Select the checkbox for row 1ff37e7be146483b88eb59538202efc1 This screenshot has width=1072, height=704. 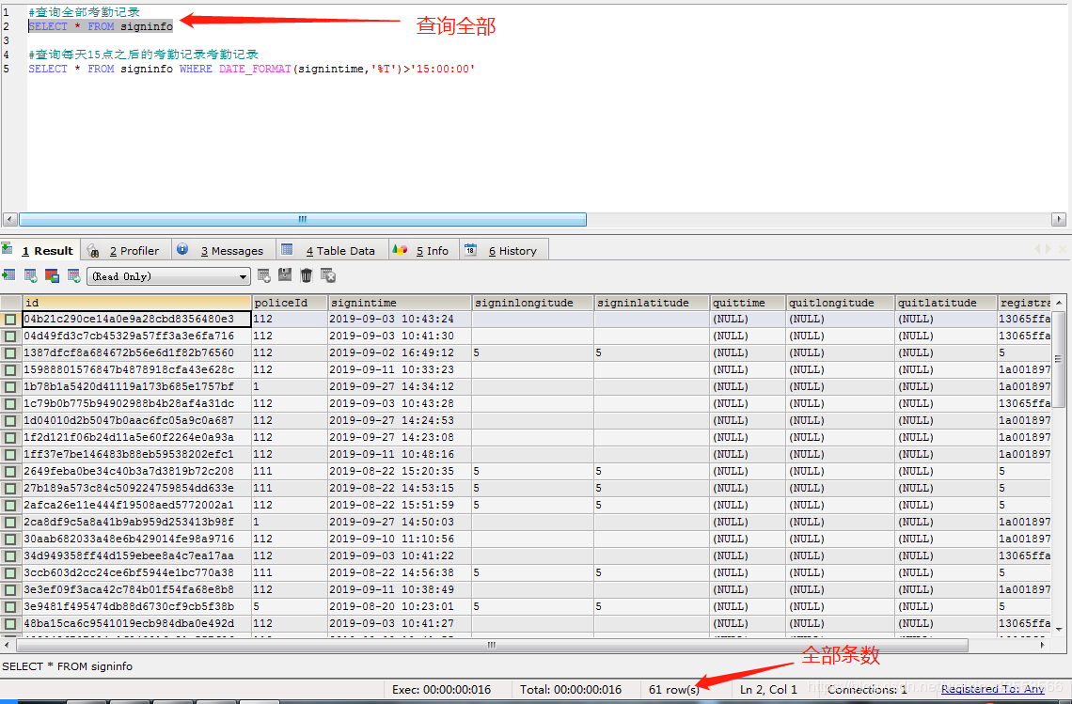coord(10,455)
